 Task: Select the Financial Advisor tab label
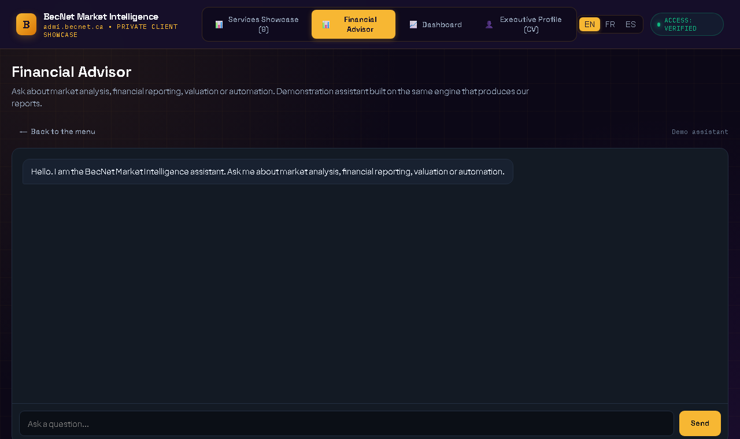pos(360,24)
